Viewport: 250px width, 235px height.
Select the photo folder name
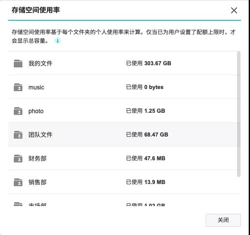tap(36, 111)
